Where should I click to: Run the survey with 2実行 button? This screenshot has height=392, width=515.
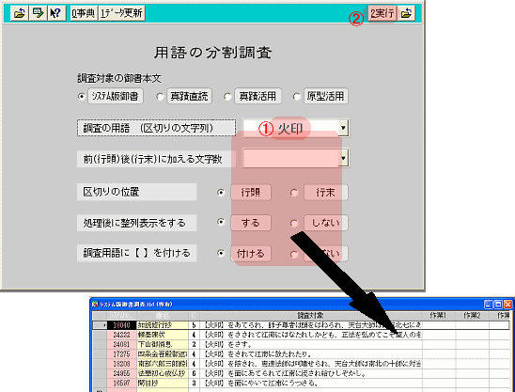[382, 13]
